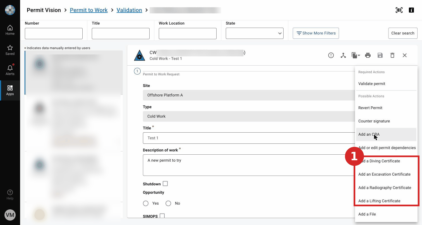Viewport: 422px width, 225px height.
Task: Click Show More Filters button
Action: click(x=316, y=33)
